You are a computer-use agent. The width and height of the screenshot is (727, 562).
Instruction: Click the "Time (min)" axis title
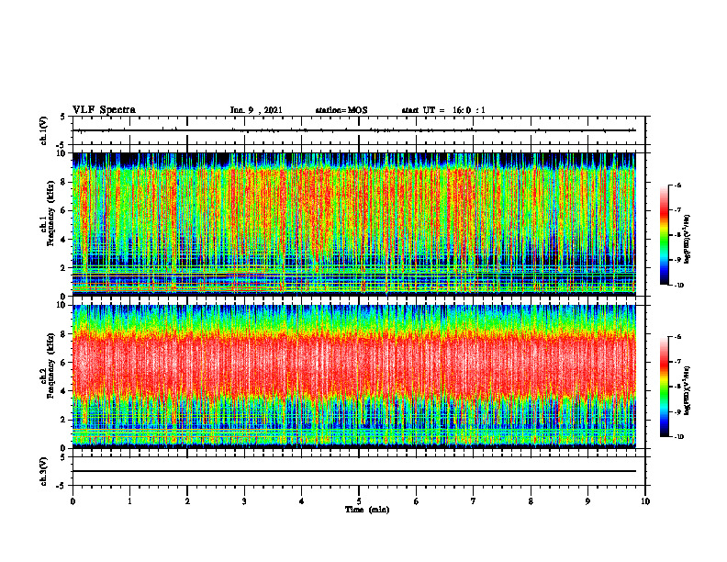367,510
